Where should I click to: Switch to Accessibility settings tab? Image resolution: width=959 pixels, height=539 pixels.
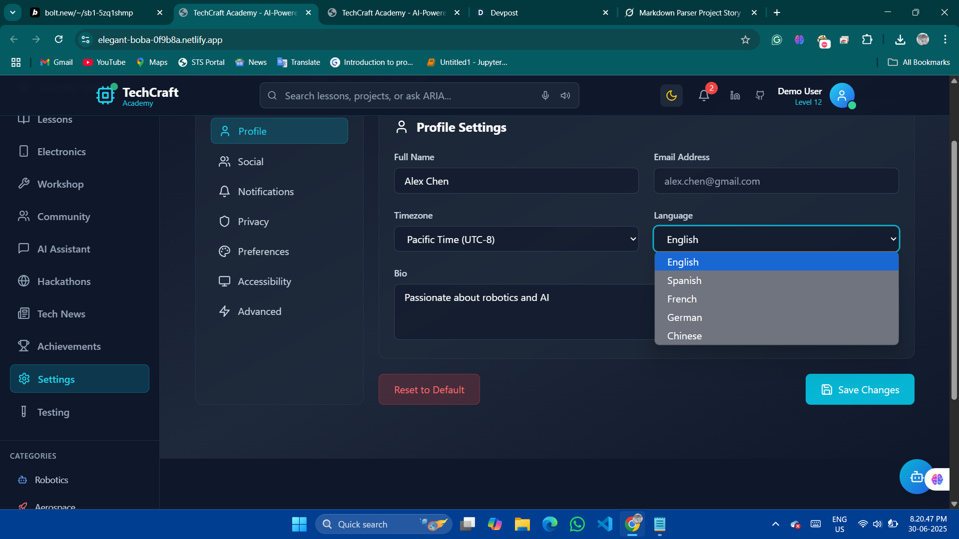[x=264, y=281]
